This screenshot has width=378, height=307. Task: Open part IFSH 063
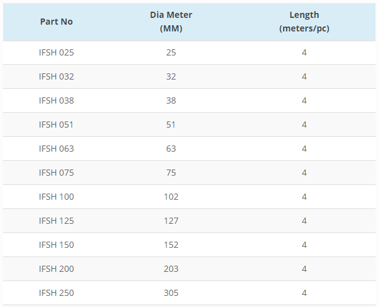pos(56,149)
